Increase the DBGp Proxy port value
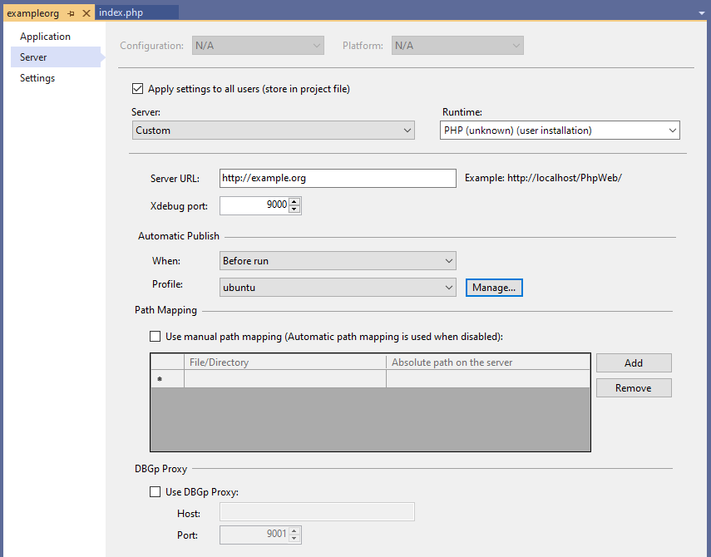The height and width of the screenshot is (557, 711). (294, 531)
